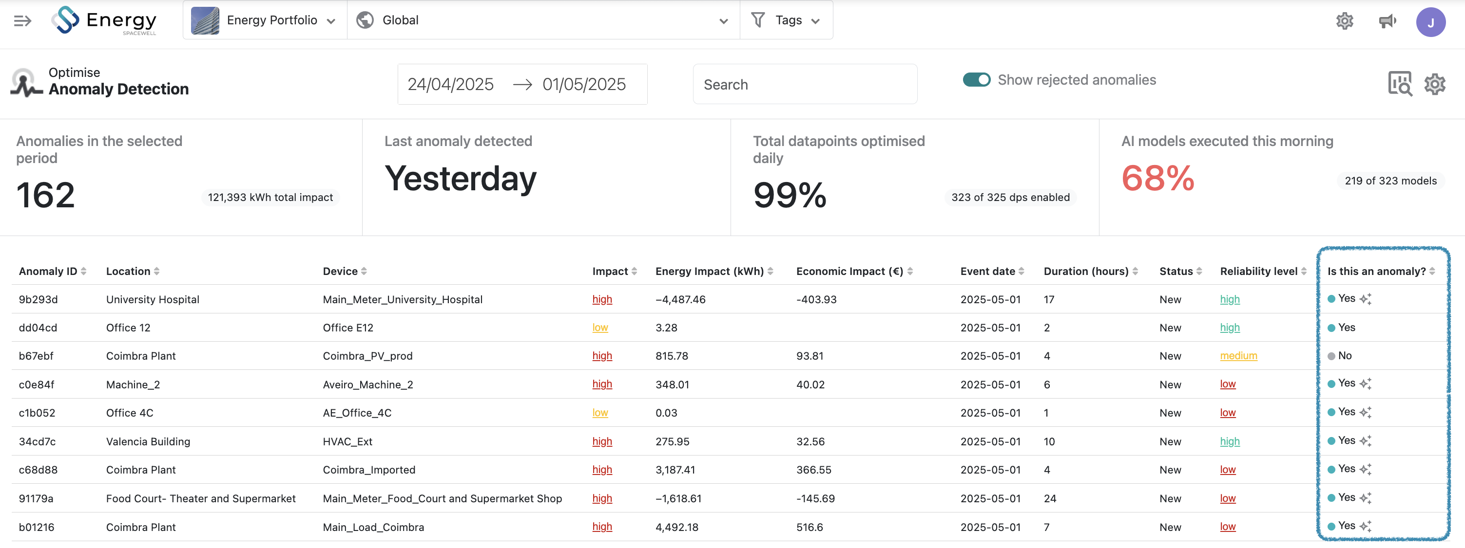1465x548 pixels.
Task: Open low impact link for dd04cd
Action: pyautogui.click(x=600, y=328)
